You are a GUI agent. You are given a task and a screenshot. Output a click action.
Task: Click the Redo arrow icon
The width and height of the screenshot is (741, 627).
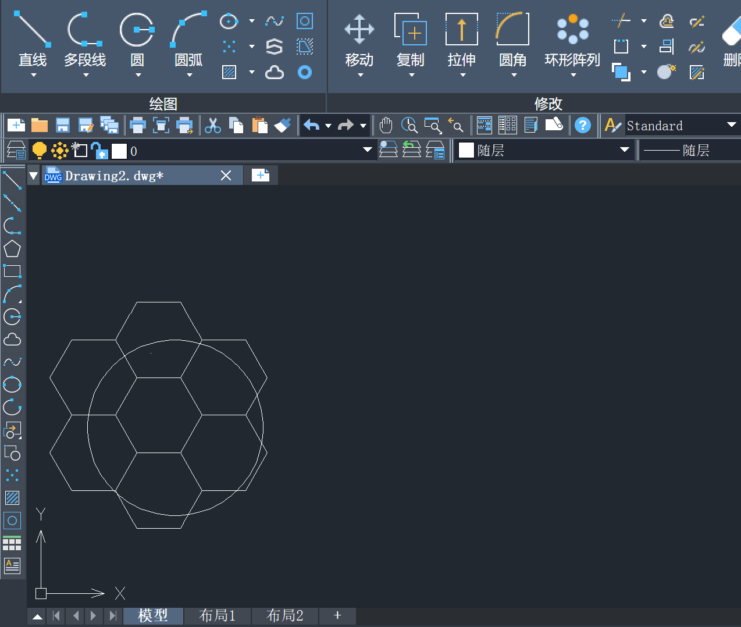346,125
